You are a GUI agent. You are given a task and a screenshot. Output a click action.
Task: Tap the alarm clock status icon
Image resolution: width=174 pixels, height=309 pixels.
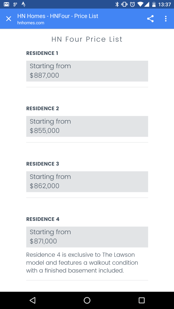[132, 4]
